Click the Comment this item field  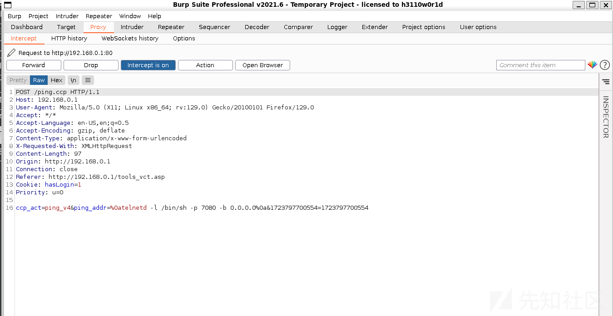540,65
